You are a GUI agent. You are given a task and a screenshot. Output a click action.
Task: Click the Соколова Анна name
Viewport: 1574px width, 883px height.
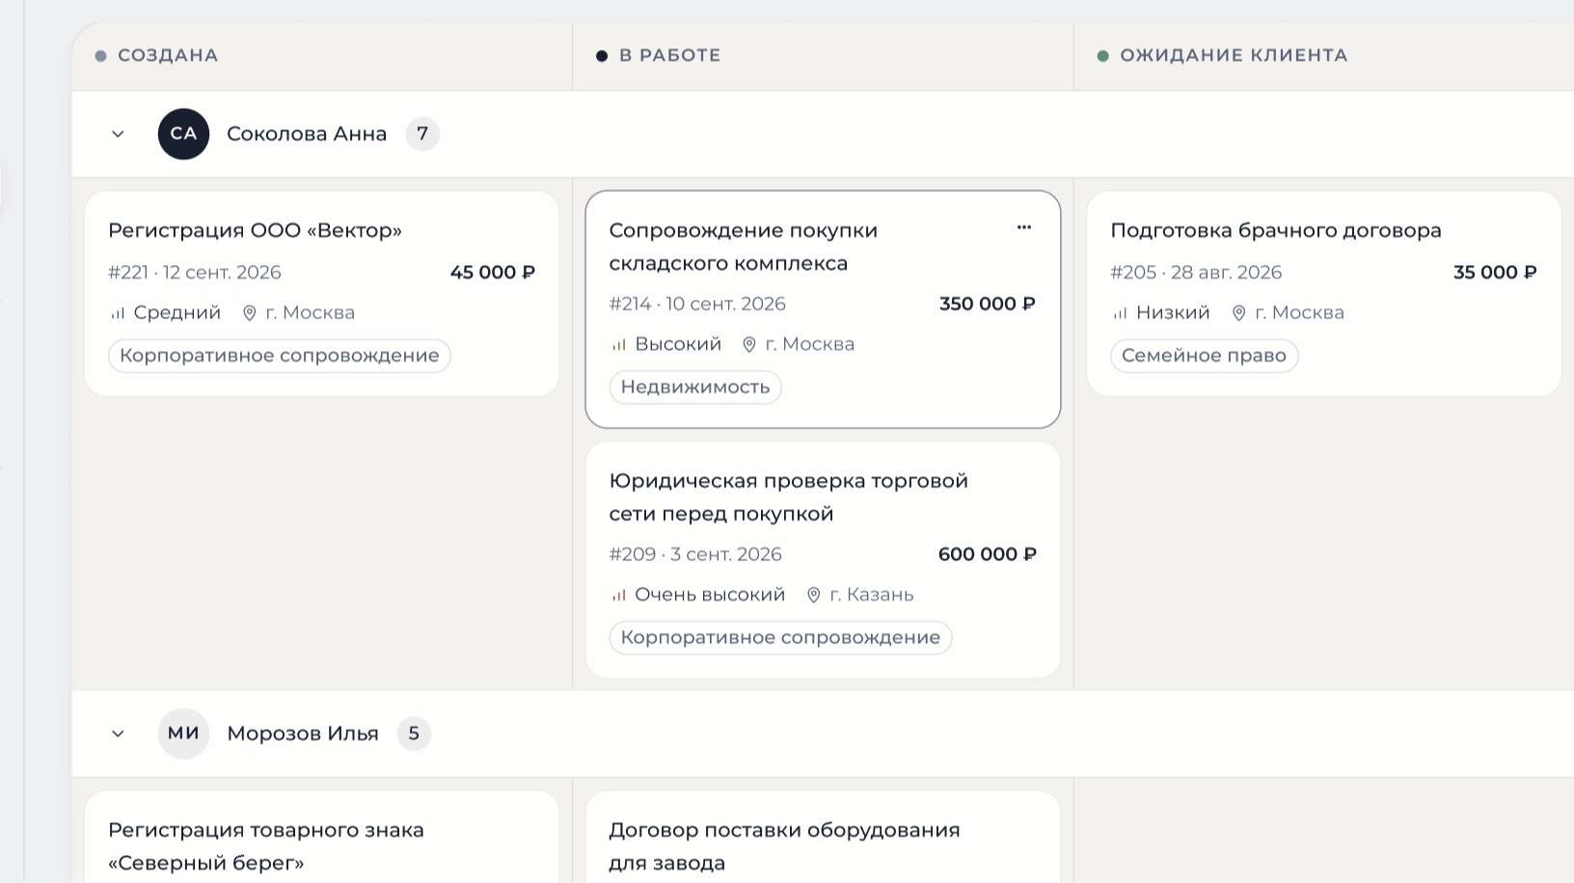(x=307, y=134)
